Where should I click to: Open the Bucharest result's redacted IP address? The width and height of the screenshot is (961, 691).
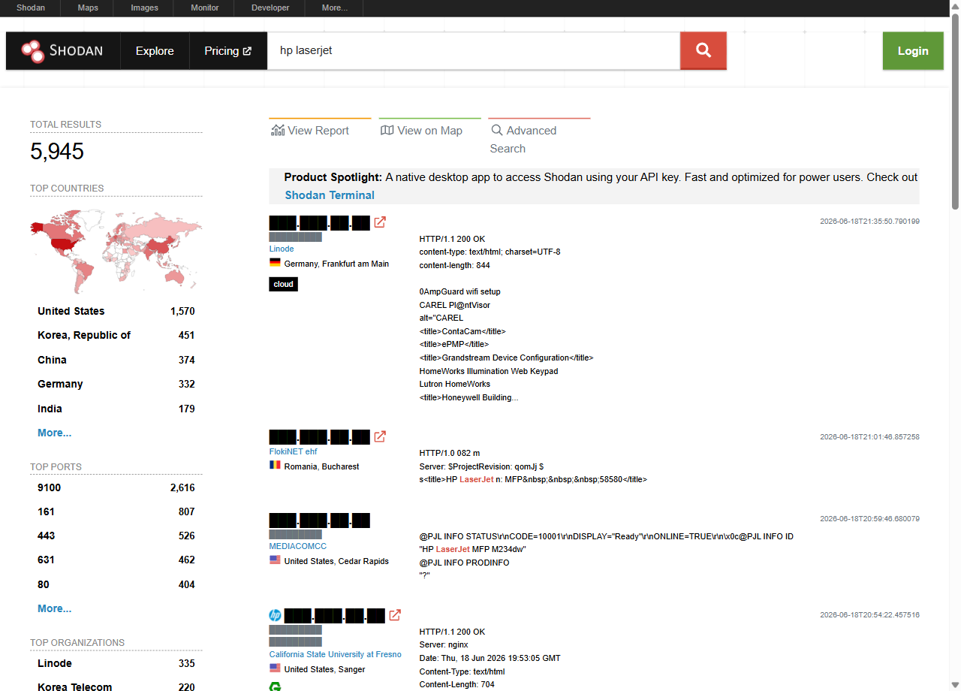tap(320, 436)
